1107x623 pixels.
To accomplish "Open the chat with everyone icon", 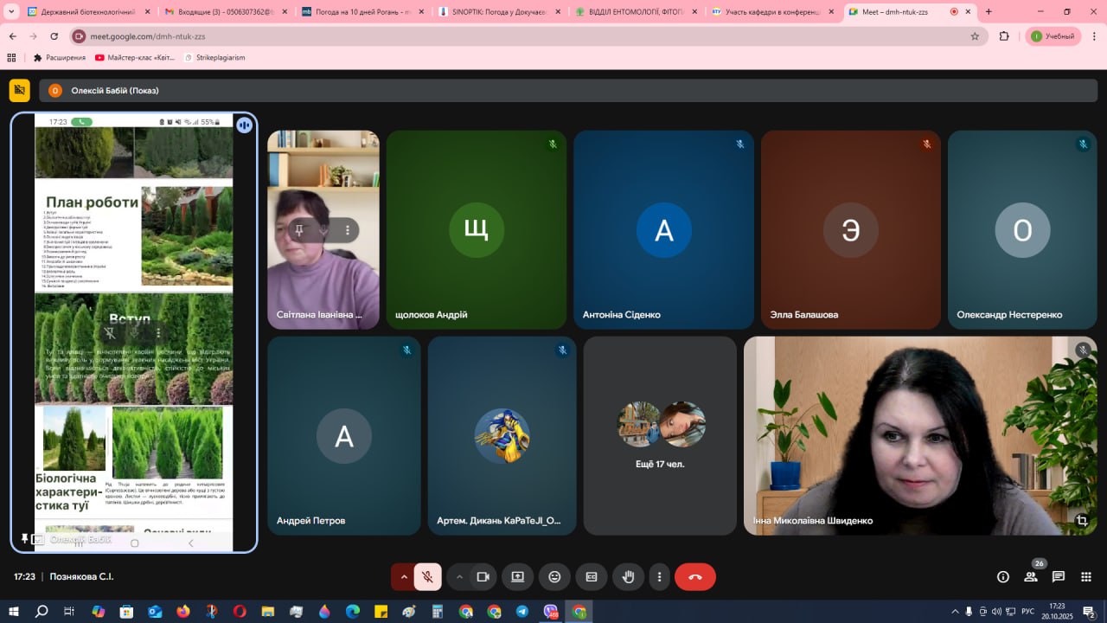I will pos(1059,577).
